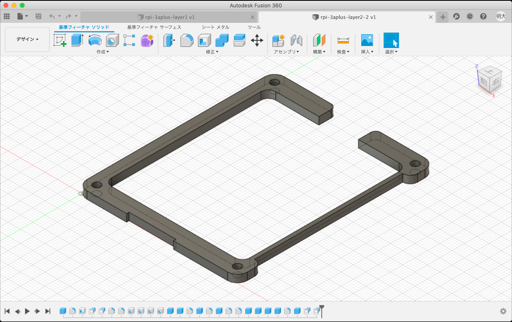The width and height of the screenshot is (512, 322).
Task: Switch to 基準フィーチャ サーフェス tab
Action: (x=154, y=27)
